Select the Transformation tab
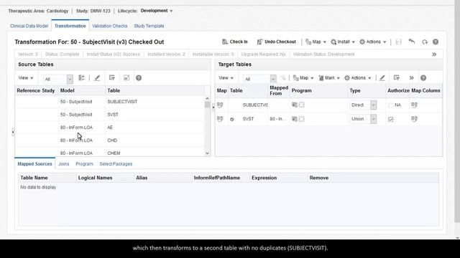Viewport: 460px width, 258px height. coord(70,26)
